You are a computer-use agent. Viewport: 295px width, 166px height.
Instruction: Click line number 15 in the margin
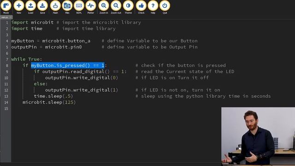coord(6,109)
